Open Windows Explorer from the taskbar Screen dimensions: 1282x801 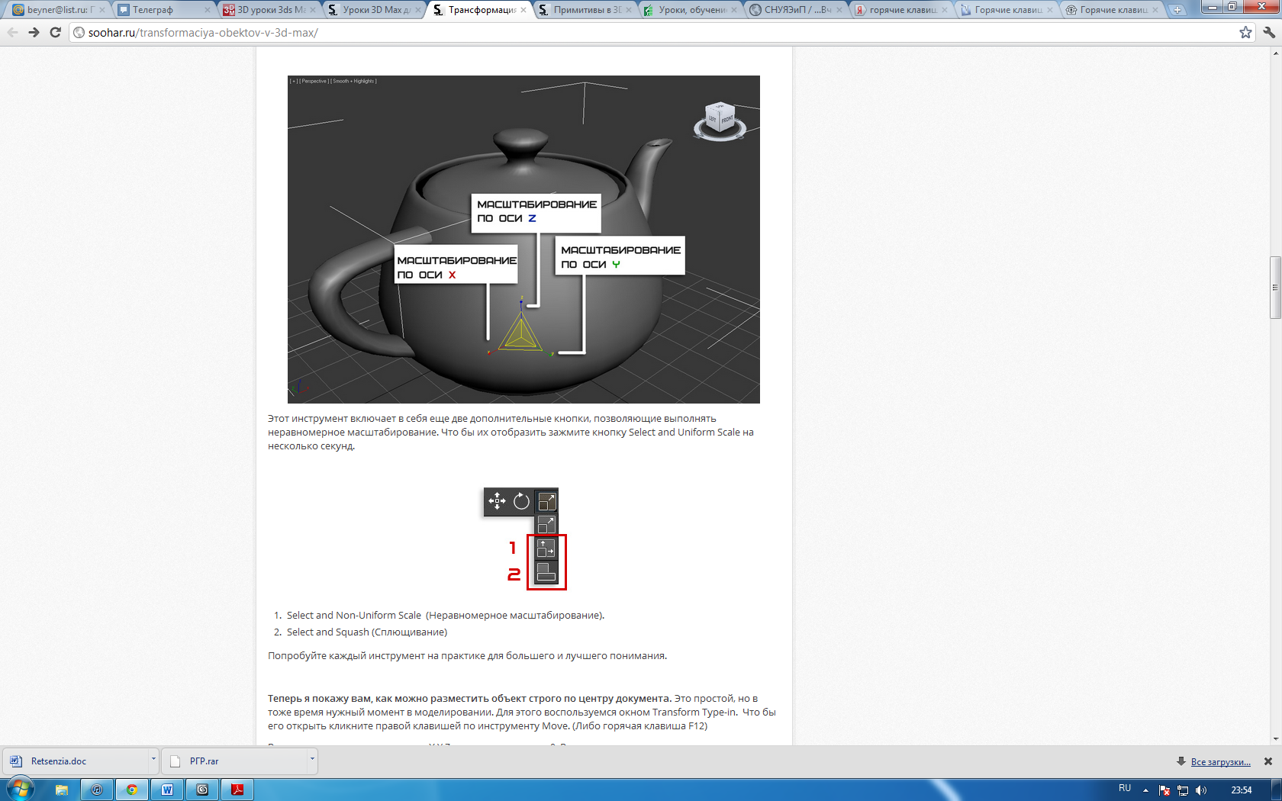point(62,790)
